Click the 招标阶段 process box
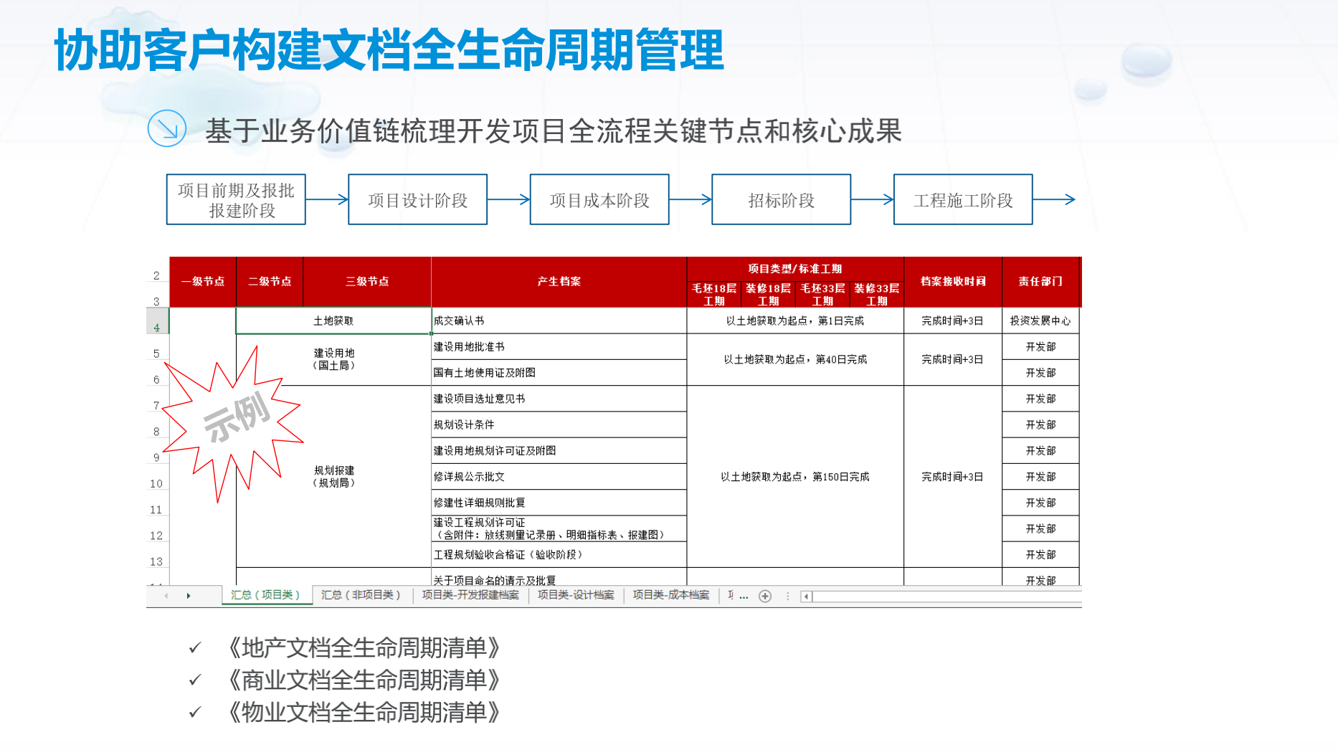This screenshot has height=750, width=1338. 781,199
